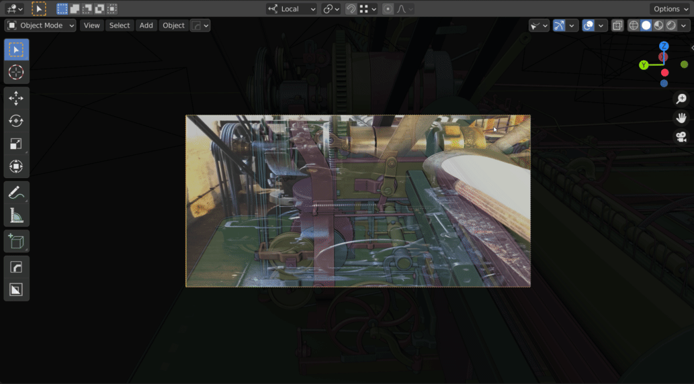Select the Measure tool

(x=16, y=215)
